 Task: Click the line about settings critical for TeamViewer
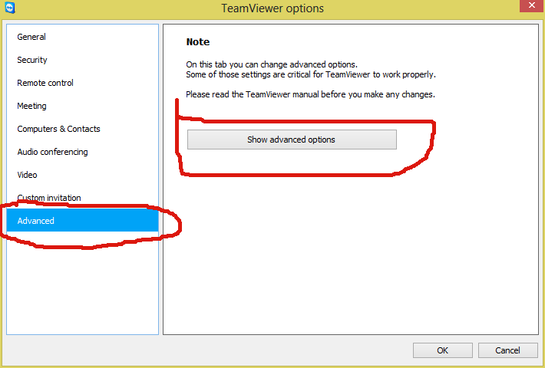point(311,74)
